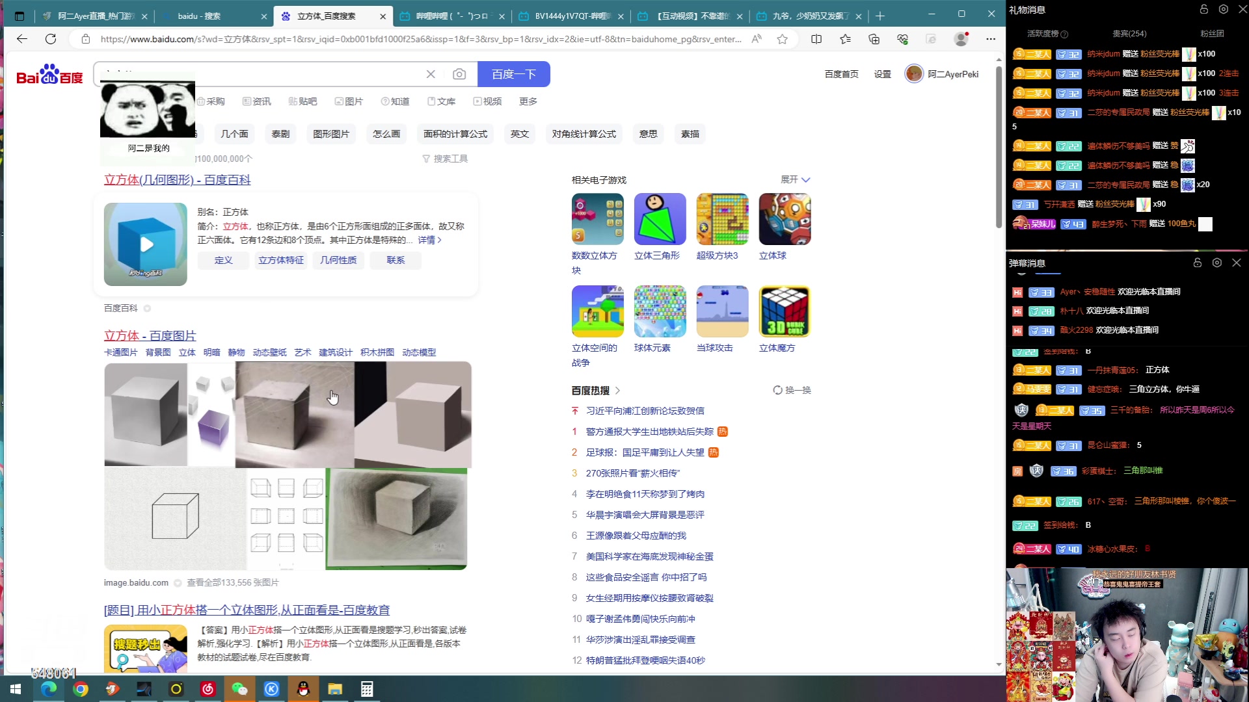The width and height of the screenshot is (1249, 702).
Task: Switch to the BV1444y1V7QT browser tab
Action: pos(571,16)
